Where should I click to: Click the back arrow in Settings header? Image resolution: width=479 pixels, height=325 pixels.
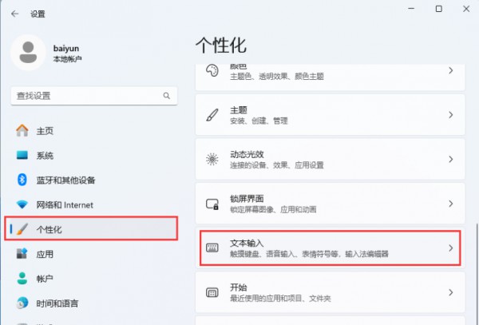[15, 14]
